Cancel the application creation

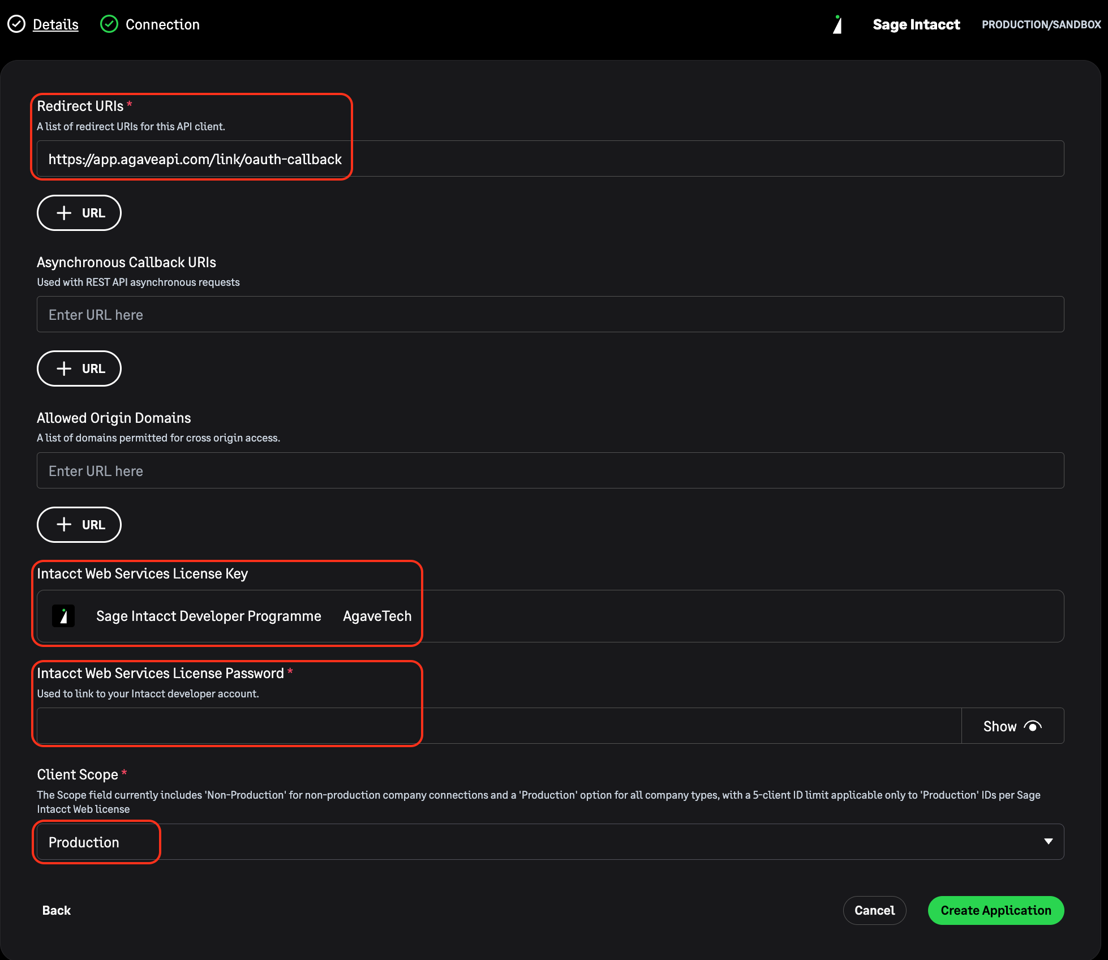(x=875, y=910)
